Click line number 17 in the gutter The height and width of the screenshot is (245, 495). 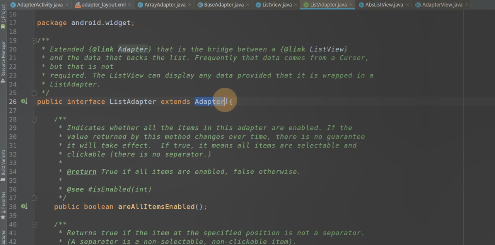(x=13, y=23)
